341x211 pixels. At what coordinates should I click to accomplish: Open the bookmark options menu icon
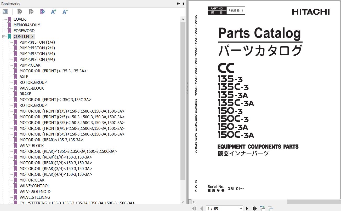(x=5, y=12)
